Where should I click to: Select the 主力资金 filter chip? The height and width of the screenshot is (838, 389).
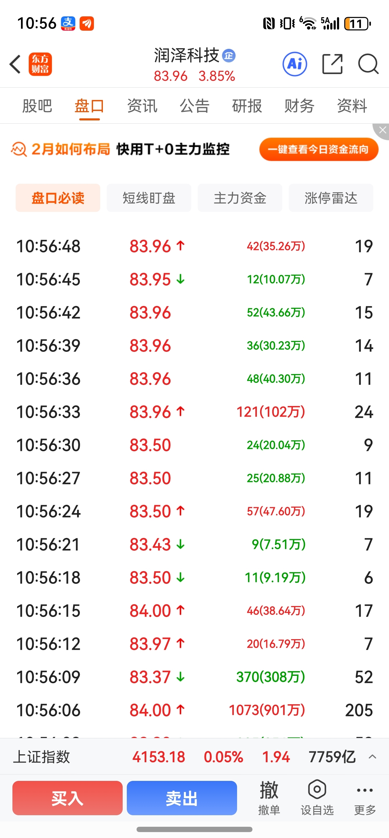coord(240,198)
